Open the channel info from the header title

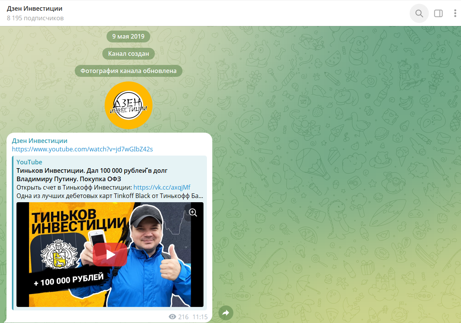pos(34,8)
